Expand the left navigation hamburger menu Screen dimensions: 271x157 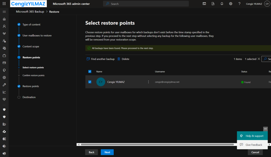(x=4, y=12)
